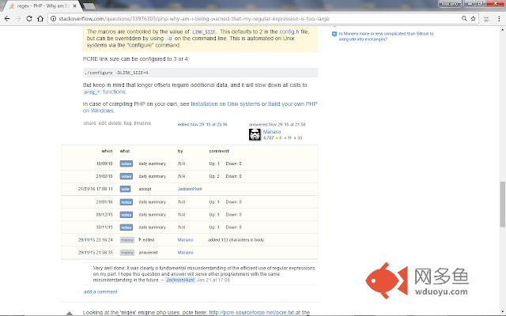This screenshot has width=506, height=316.
Task: Click the votes badge in the 21/01/16 daily summary row
Action: tap(126, 202)
